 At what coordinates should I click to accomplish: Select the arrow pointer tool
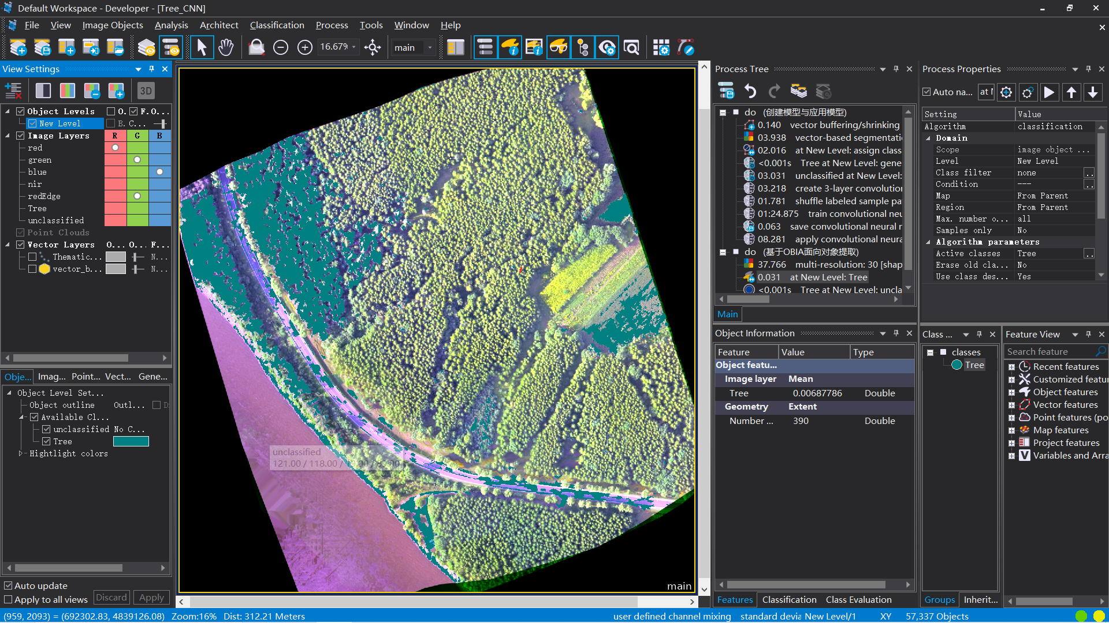pos(202,47)
